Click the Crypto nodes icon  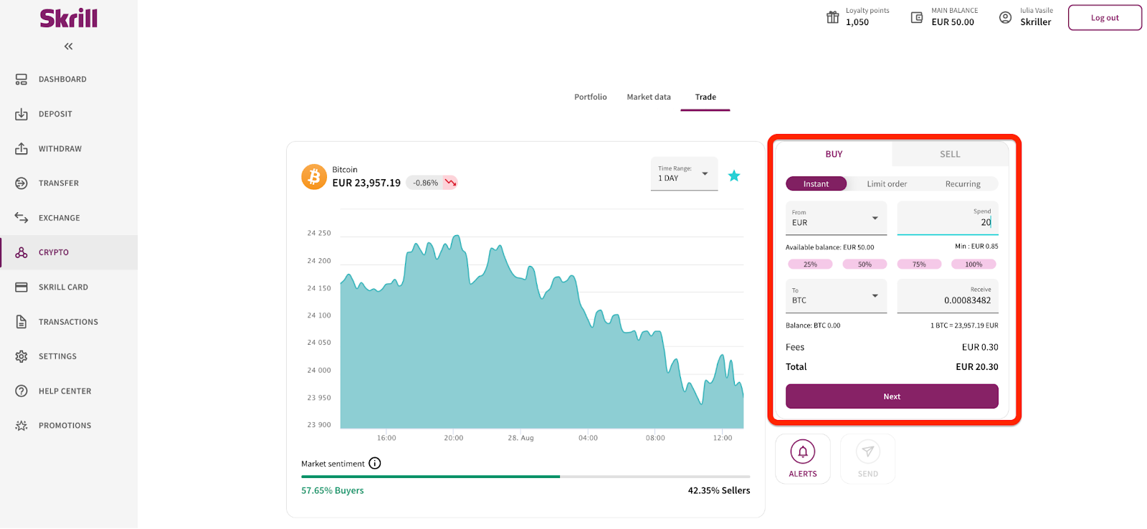click(x=22, y=252)
